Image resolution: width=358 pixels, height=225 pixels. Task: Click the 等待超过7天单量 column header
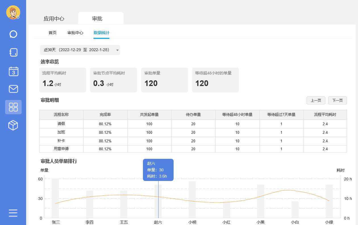click(282, 115)
